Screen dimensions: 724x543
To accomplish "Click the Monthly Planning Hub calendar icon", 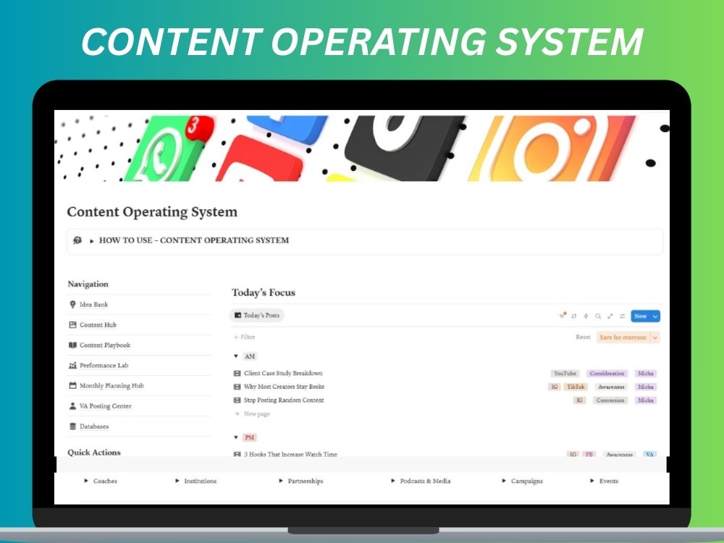I will (72, 386).
